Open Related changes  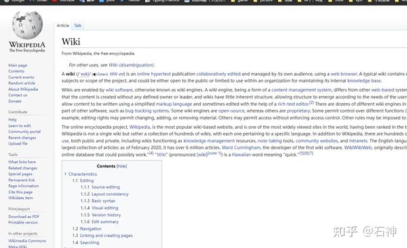[x=22, y=168]
